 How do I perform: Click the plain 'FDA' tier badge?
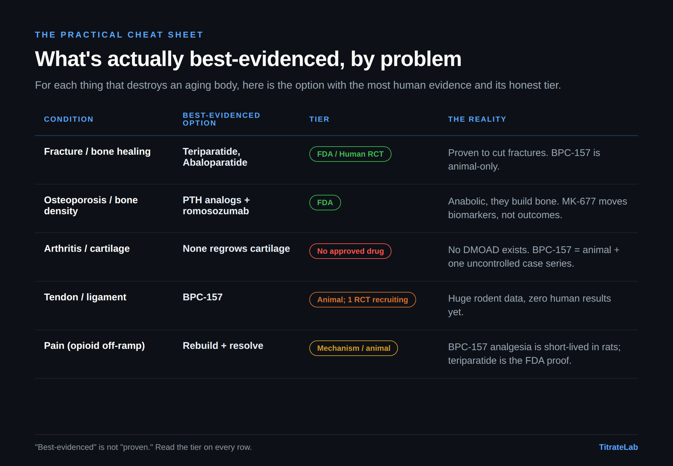tap(325, 203)
